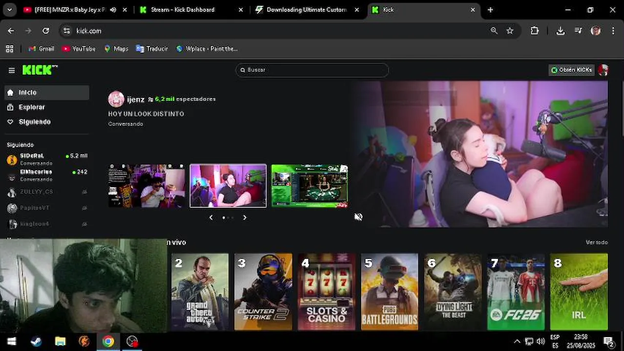Switch to Stream - Kick Dashboard tab
Image resolution: width=624 pixels, height=351 pixels.
click(x=183, y=10)
